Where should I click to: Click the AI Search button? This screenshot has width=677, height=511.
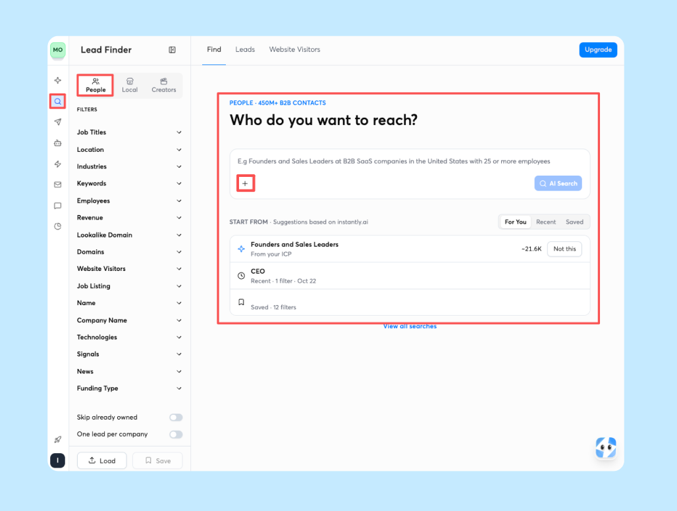(x=558, y=183)
